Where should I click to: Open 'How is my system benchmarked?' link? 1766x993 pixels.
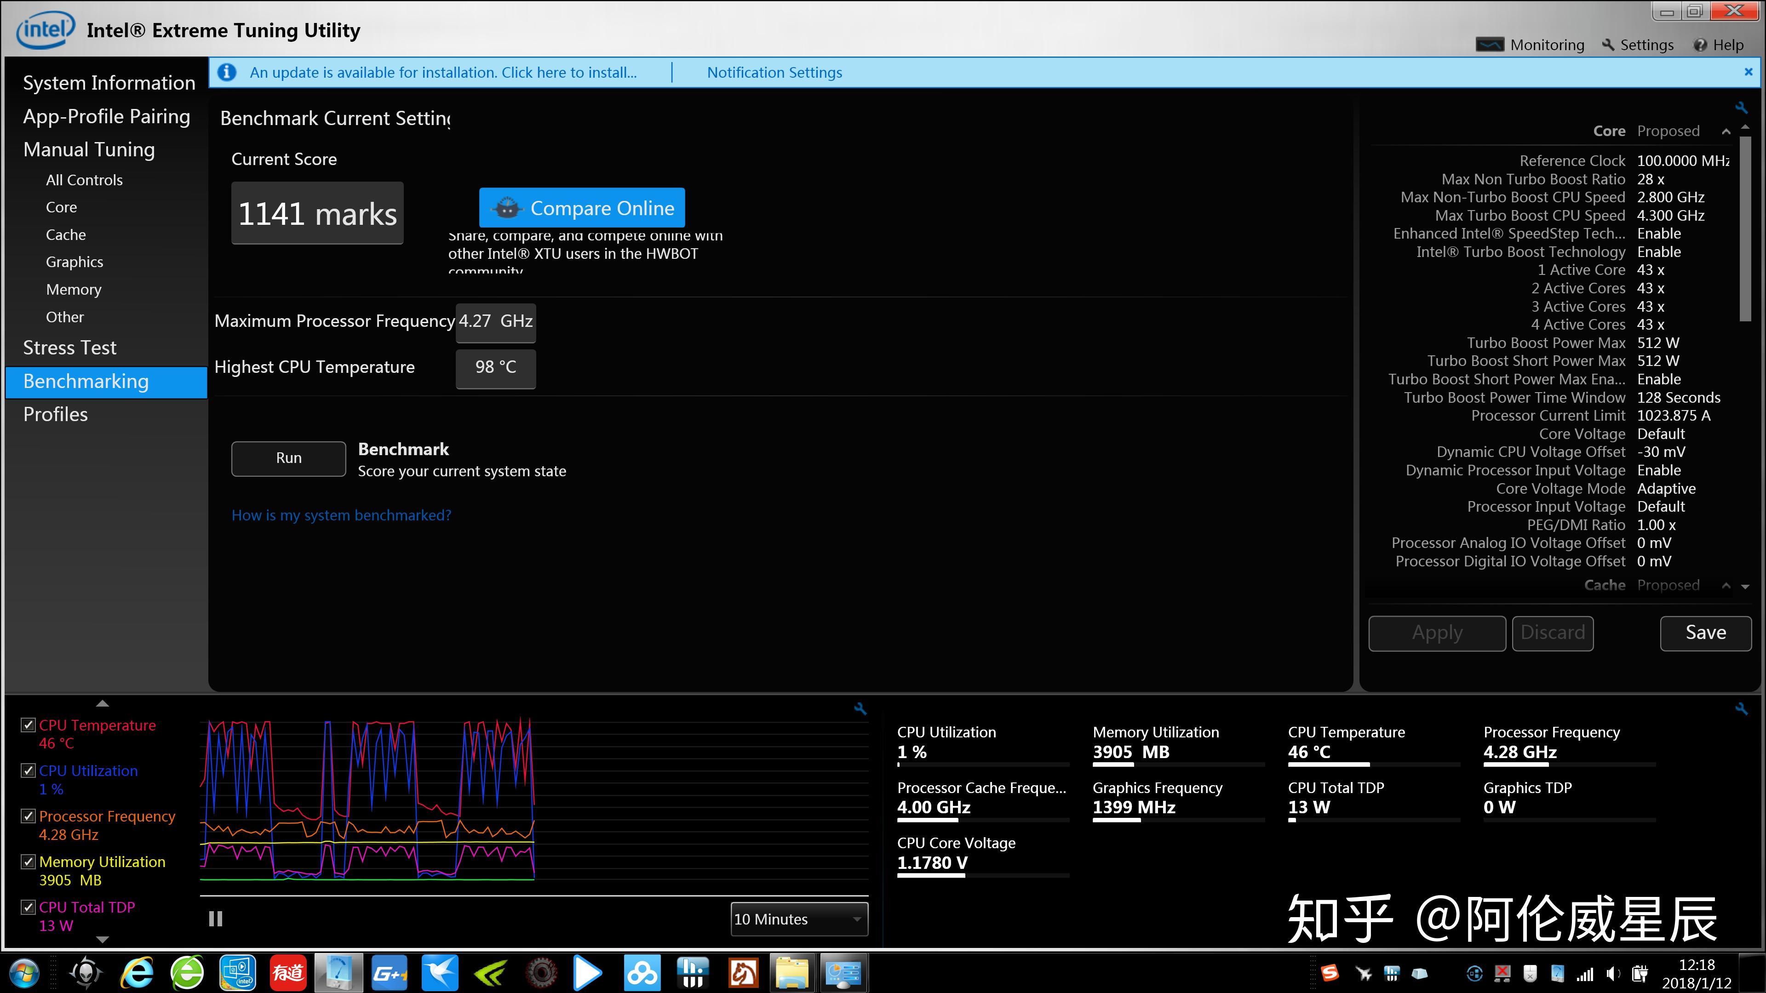341,515
